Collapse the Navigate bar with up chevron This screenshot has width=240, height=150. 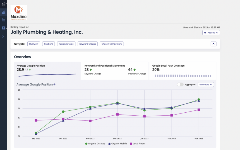(x=213, y=44)
